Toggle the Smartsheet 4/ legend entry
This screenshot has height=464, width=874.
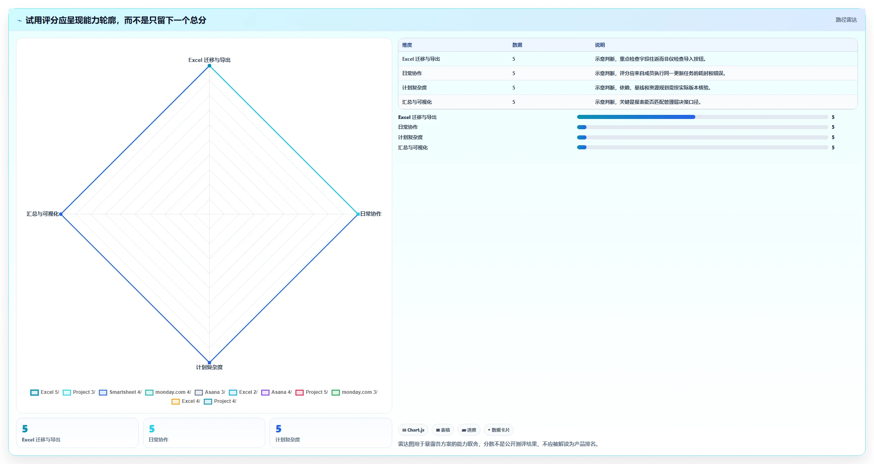pyautogui.click(x=120, y=392)
